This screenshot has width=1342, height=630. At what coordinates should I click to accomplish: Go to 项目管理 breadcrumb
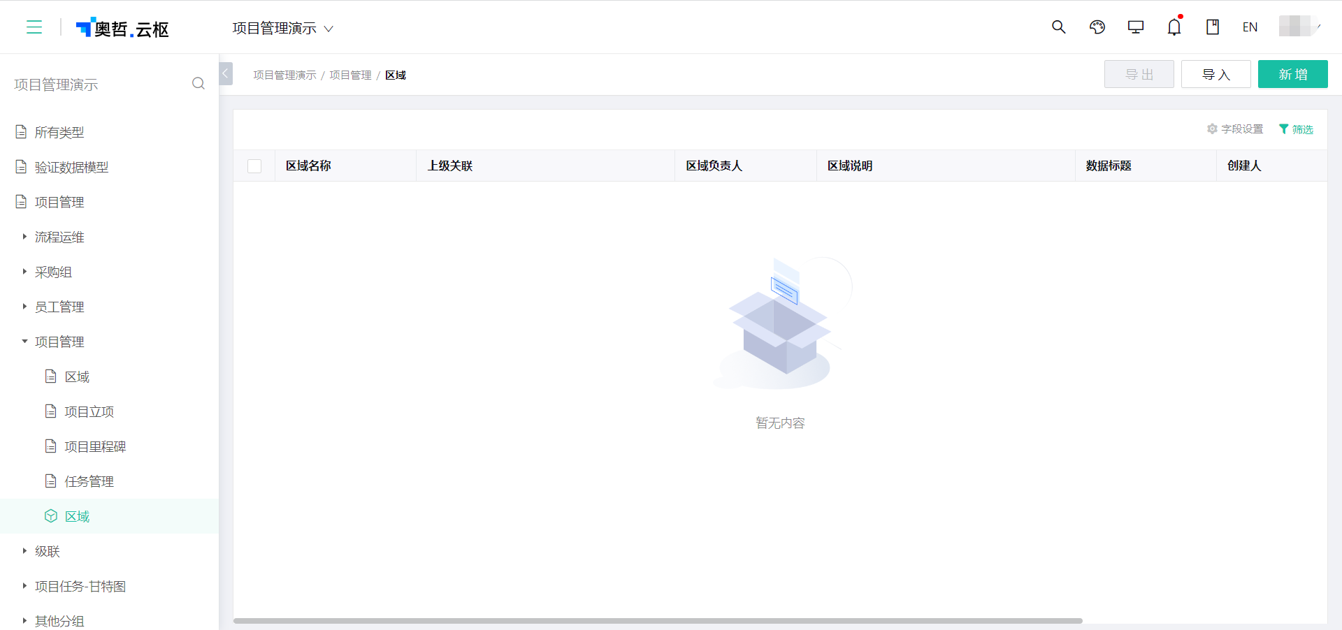pos(350,75)
